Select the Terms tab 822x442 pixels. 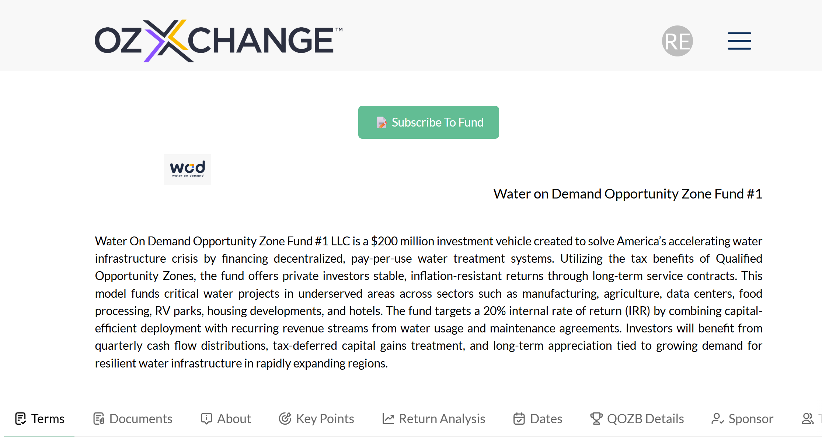click(x=48, y=419)
